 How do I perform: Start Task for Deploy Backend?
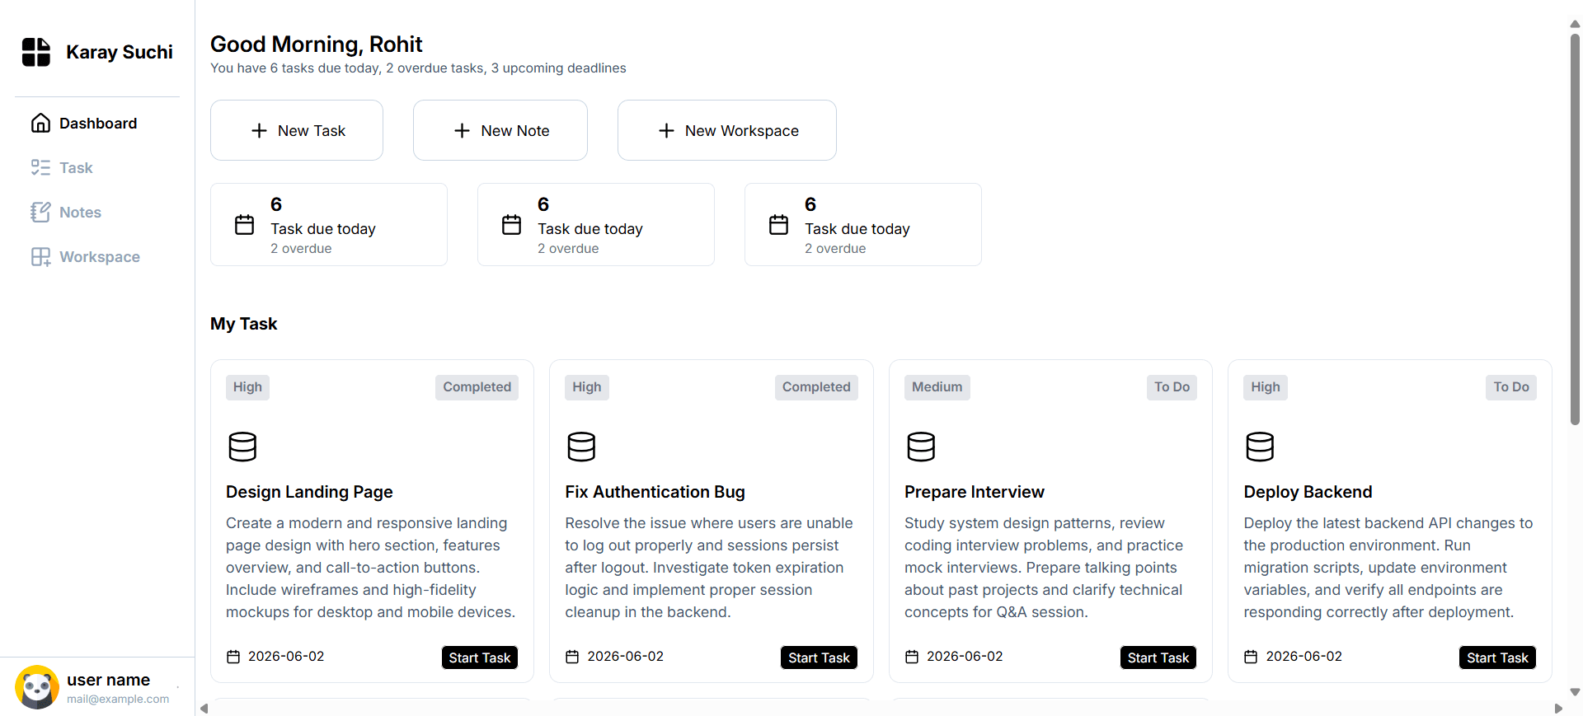tap(1497, 658)
